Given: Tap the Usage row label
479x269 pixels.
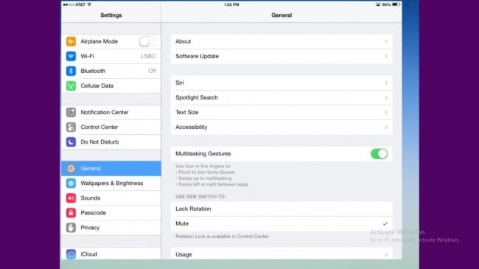Looking at the screenshot, I should pos(183,254).
